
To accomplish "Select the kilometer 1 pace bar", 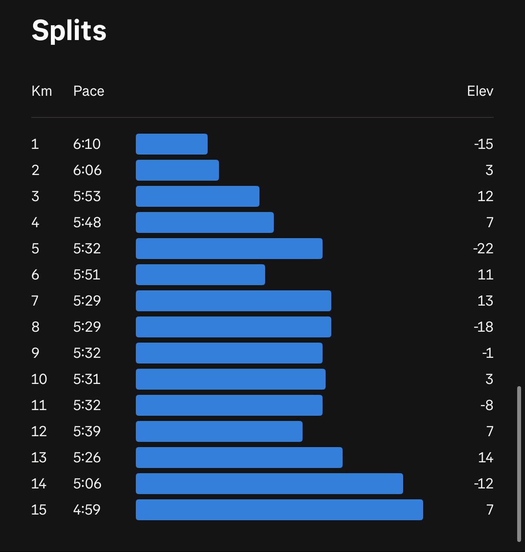I will 172,144.
